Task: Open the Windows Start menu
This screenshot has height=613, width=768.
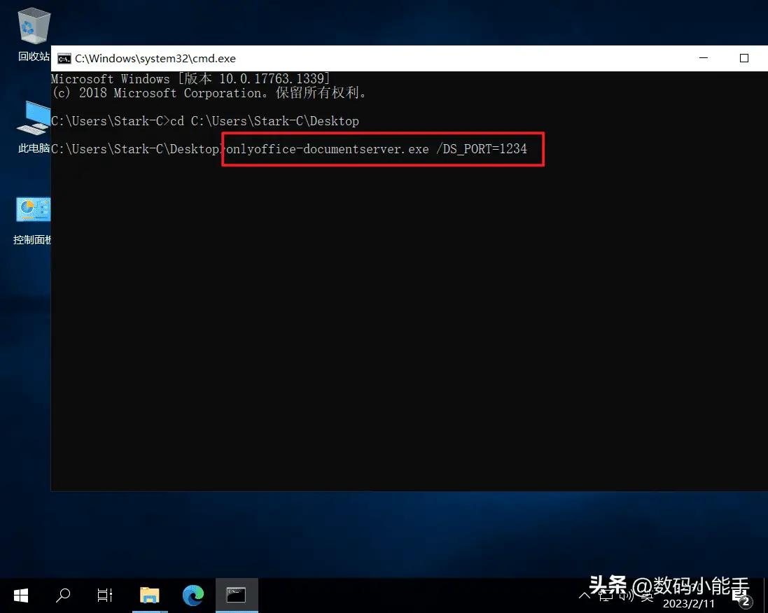Action: pos(20,596)
